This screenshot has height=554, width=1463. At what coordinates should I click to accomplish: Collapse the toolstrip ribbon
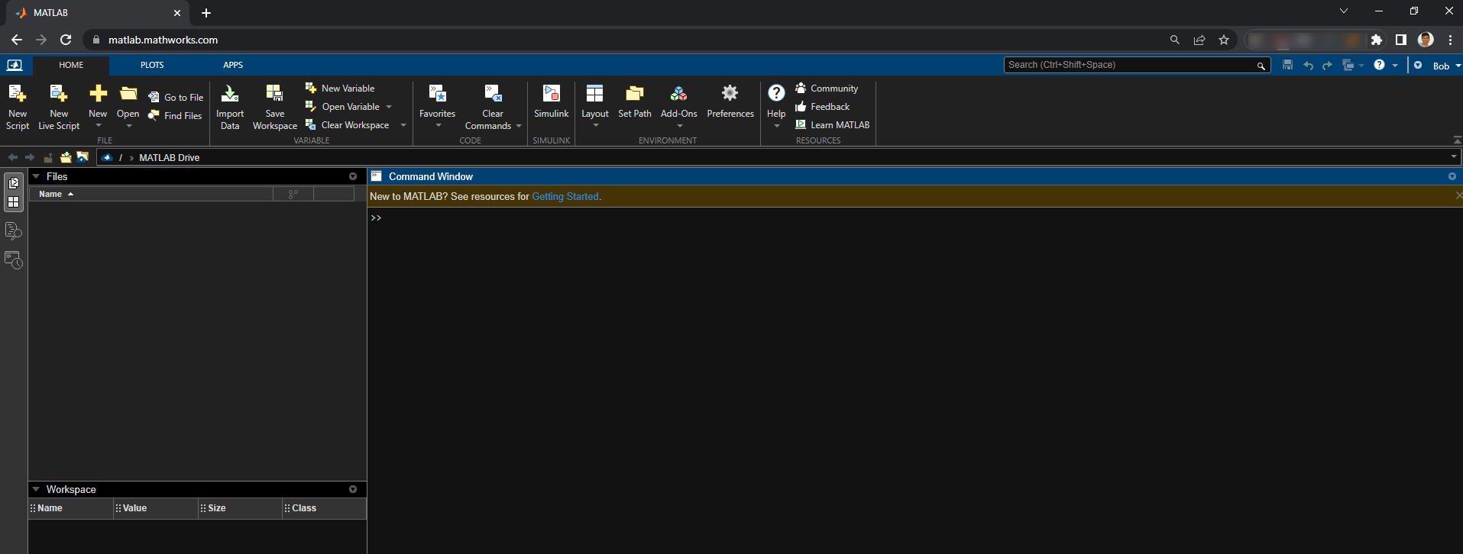click(x=1458, y=140)
